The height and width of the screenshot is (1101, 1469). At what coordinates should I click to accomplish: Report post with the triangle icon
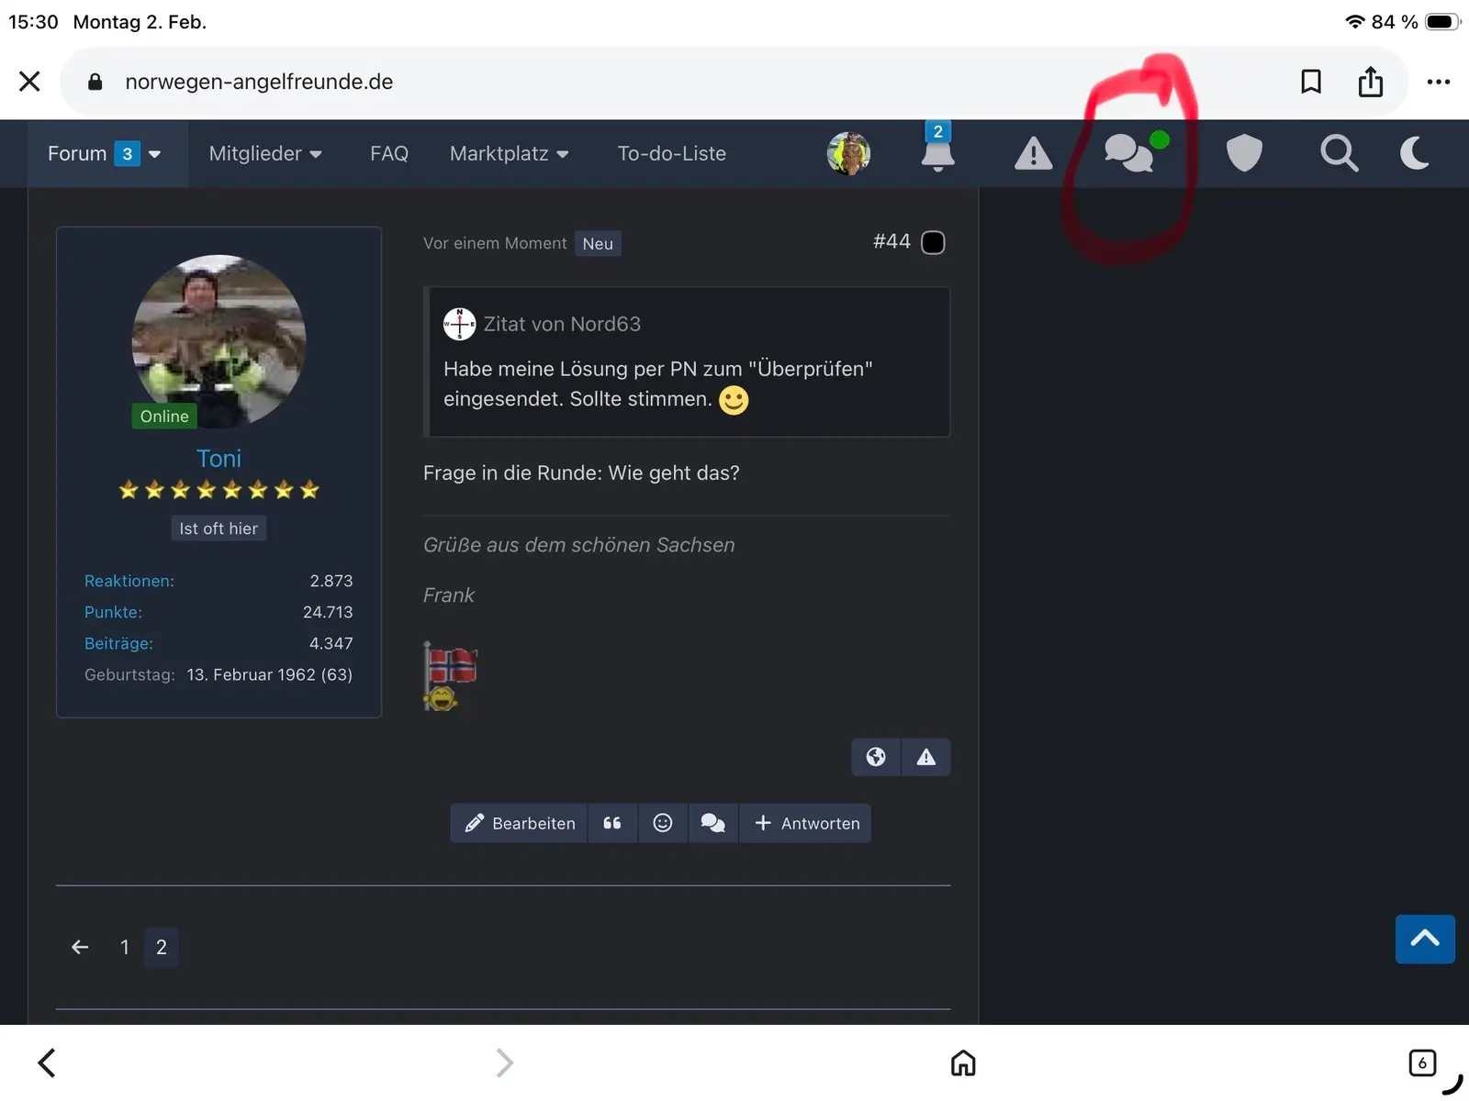coord(925,757)
